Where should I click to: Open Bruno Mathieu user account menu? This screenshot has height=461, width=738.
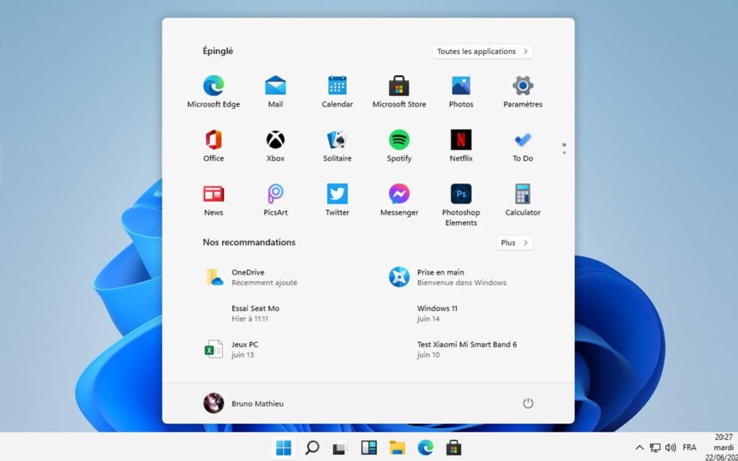[244, 403]
